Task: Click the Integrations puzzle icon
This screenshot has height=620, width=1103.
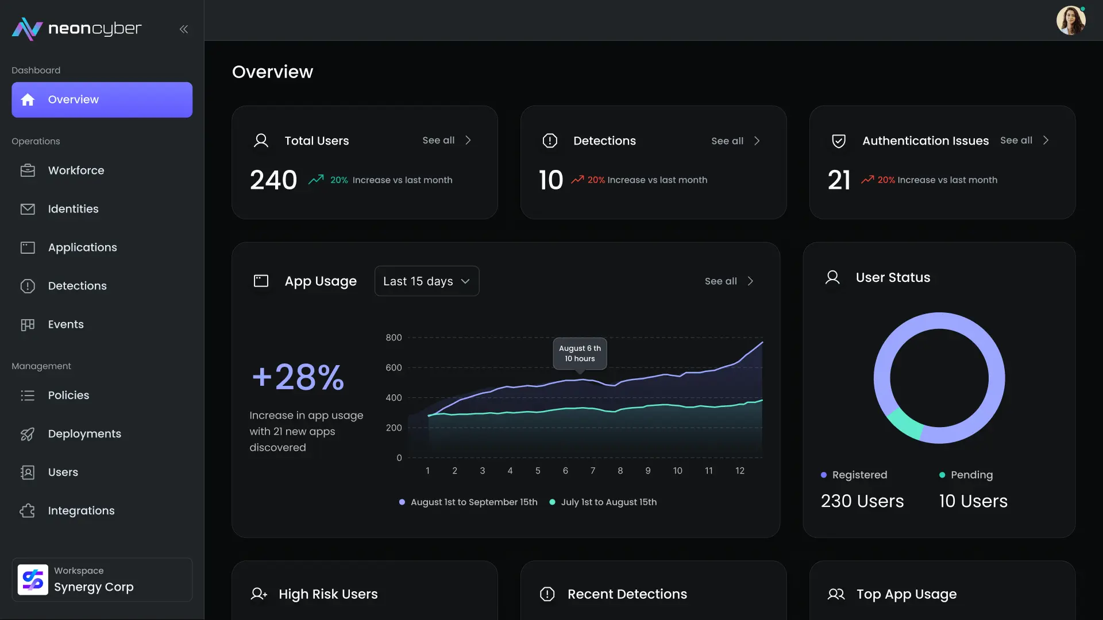Action: tap(28, 511)
